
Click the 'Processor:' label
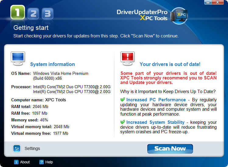[x=21, y=87]
